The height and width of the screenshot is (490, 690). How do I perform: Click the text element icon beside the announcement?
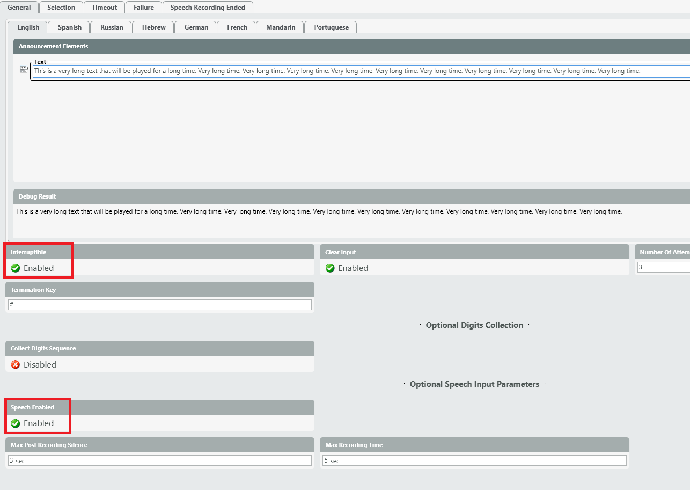click(x=24, y=69)
